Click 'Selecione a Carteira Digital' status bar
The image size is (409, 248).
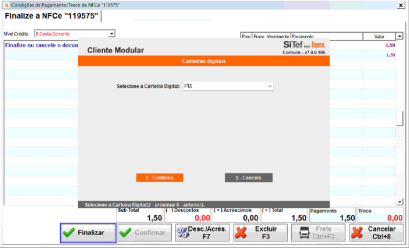[x=203, y=205]
